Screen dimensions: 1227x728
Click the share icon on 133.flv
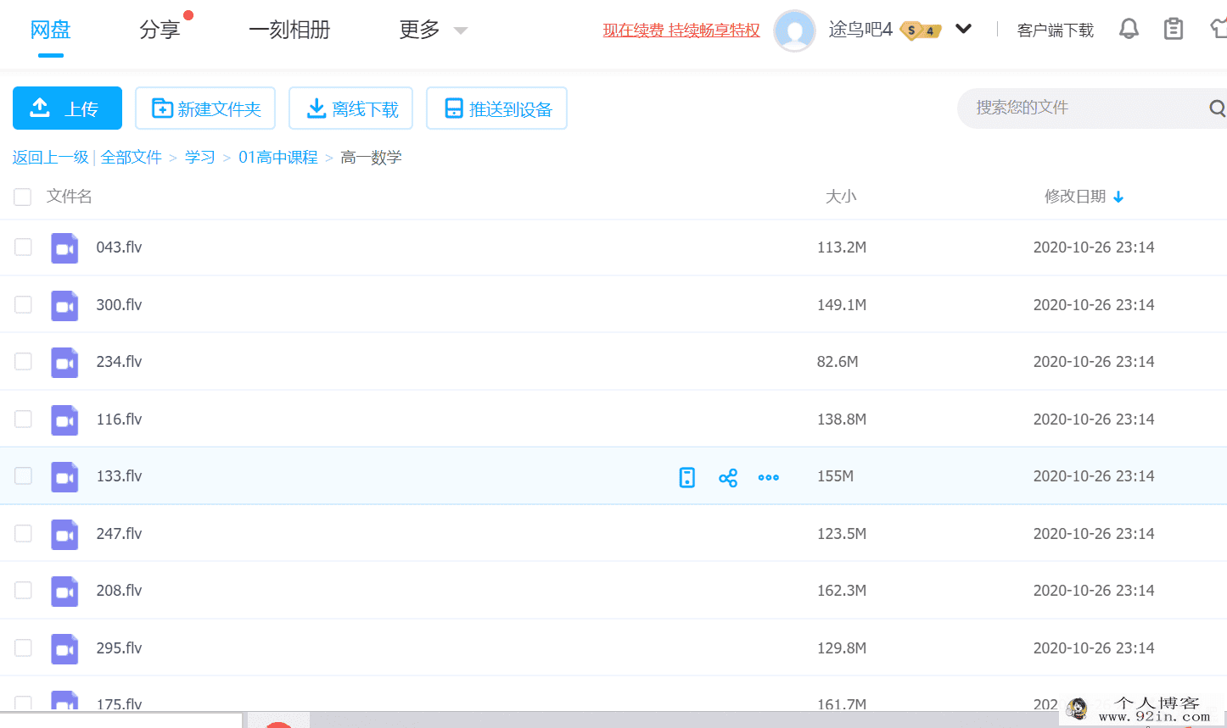tap(728, 478)
